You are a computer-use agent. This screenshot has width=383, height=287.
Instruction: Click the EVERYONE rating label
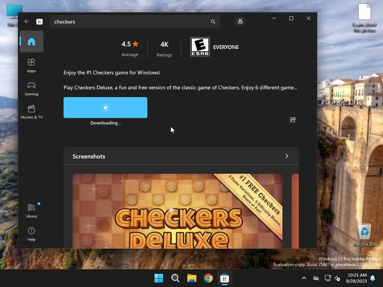click(226, 47)
